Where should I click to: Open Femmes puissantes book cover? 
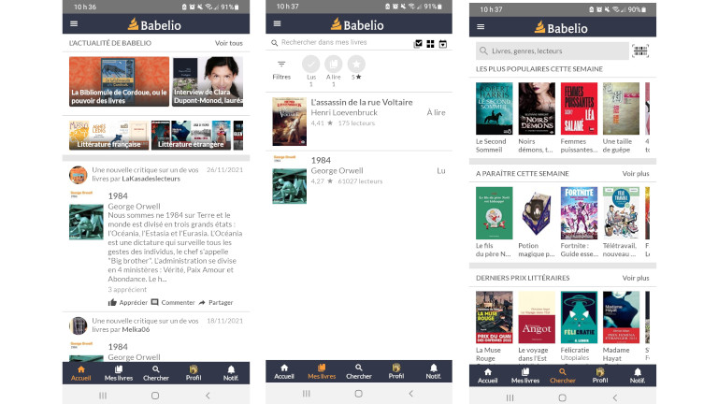tap(579, 108)
